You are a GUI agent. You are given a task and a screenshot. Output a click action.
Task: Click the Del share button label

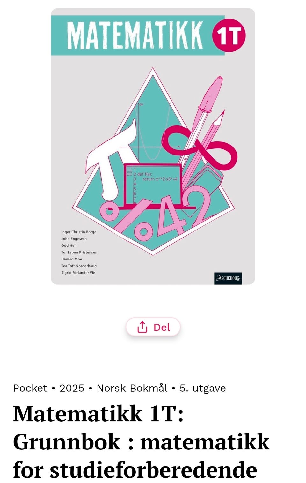(162, 327)
